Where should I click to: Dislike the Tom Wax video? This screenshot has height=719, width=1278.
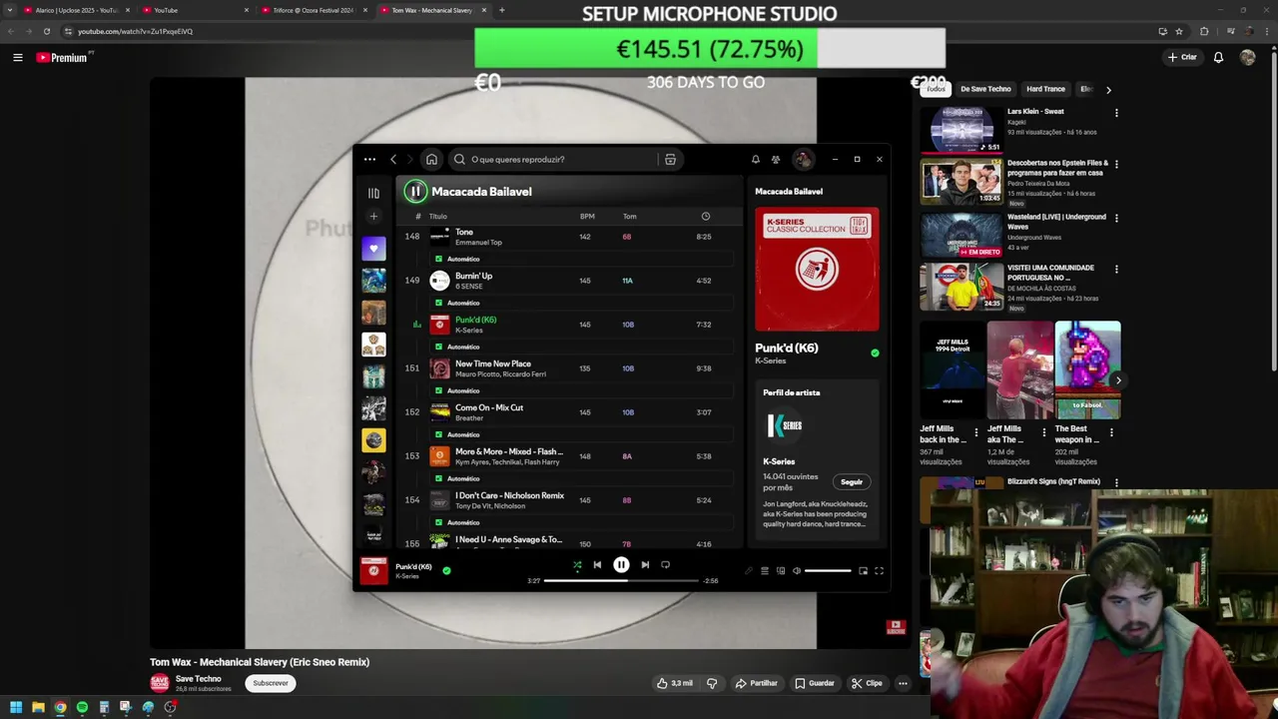click(712, 683)
